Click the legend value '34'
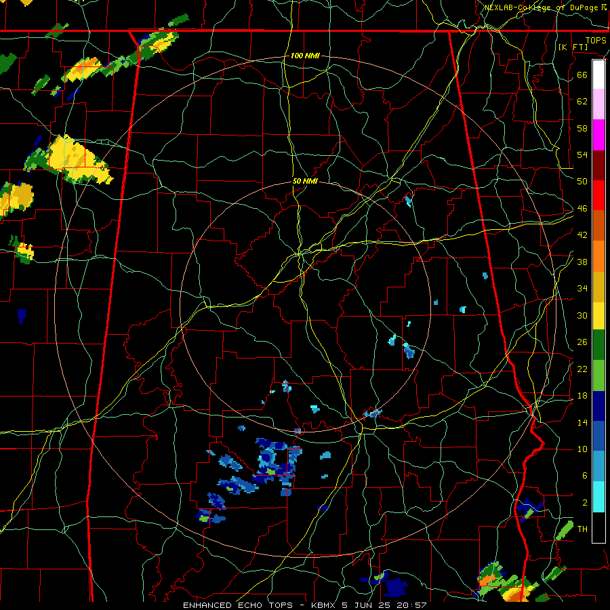 582,288
